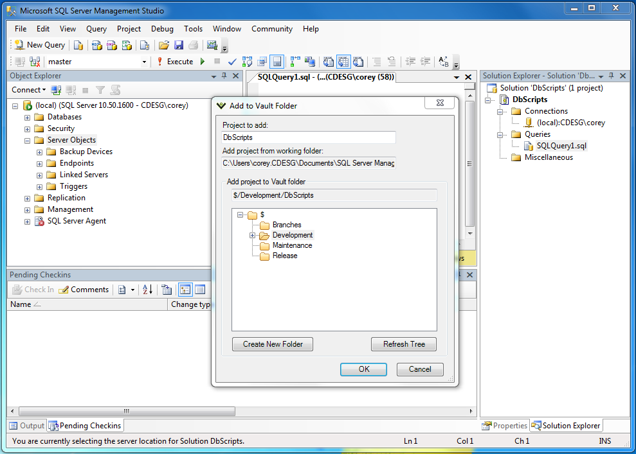The image size is (636, 454).
Task: Click the New Query toolbar button
Action: (x=40, y=45)
